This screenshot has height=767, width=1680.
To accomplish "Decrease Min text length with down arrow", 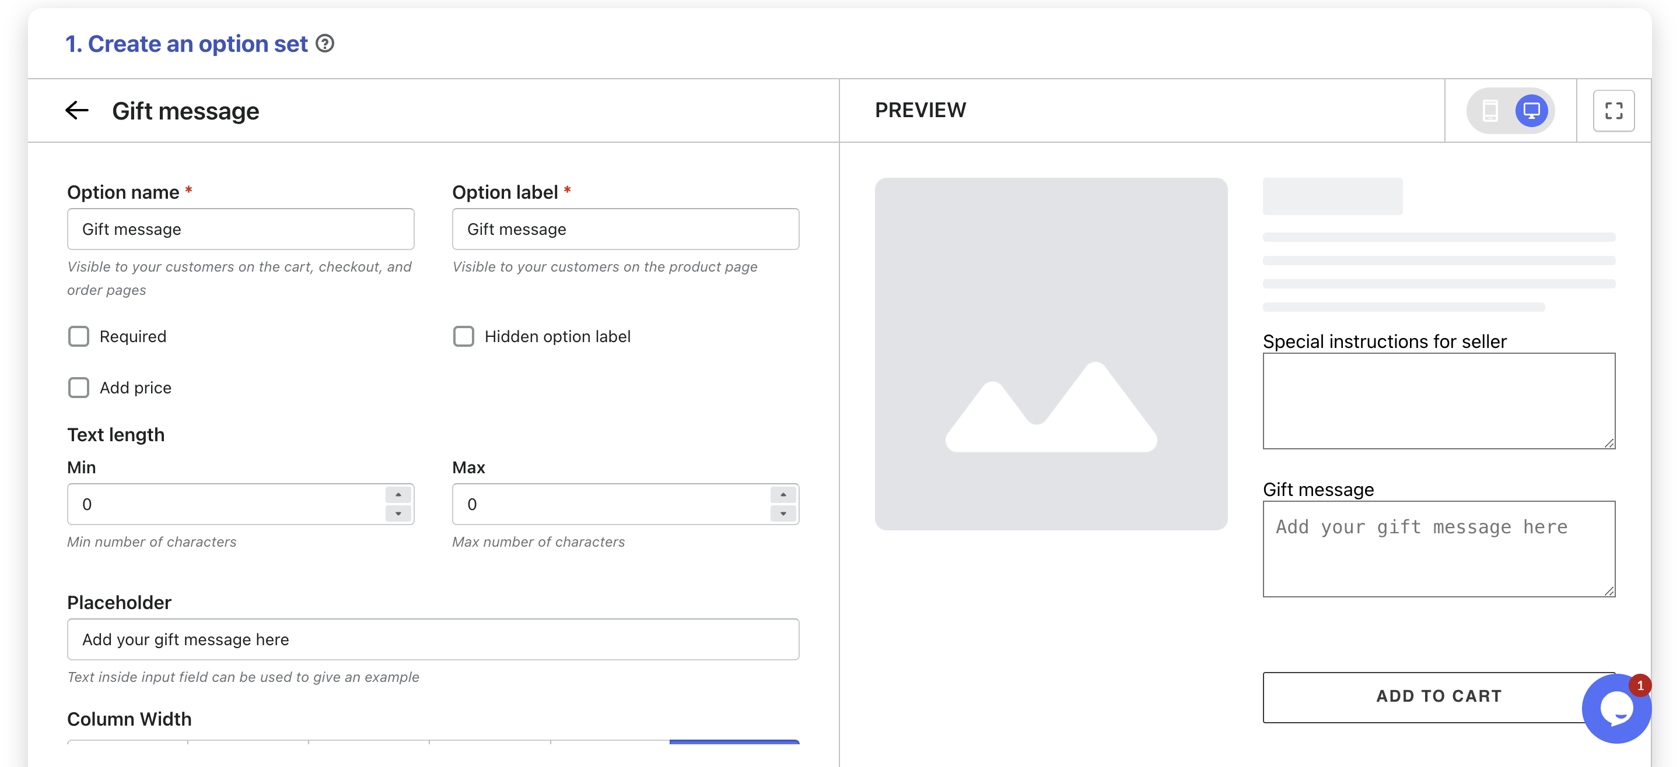I will (398, 513).
